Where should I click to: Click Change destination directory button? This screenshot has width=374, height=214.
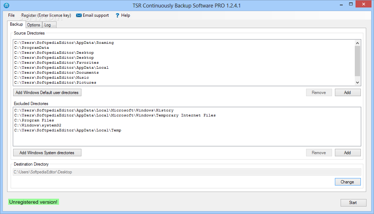[x=348, y=182]
